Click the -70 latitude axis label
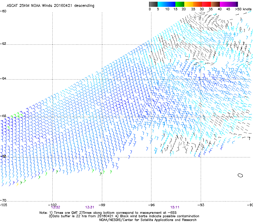 click(x=3, y=200)
